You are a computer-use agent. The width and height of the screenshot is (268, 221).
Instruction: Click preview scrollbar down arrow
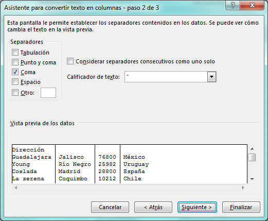[252, 179]
